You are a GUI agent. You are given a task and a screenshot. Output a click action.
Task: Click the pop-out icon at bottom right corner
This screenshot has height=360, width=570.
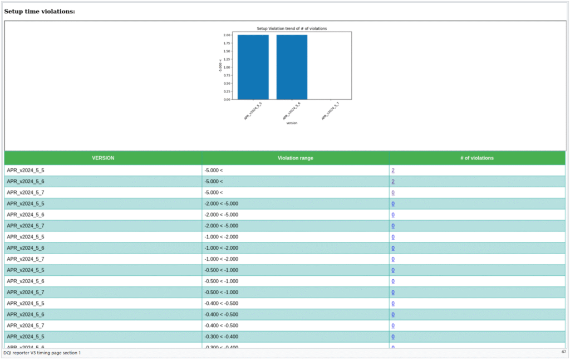pyautogui.click(x=563, y=352)
